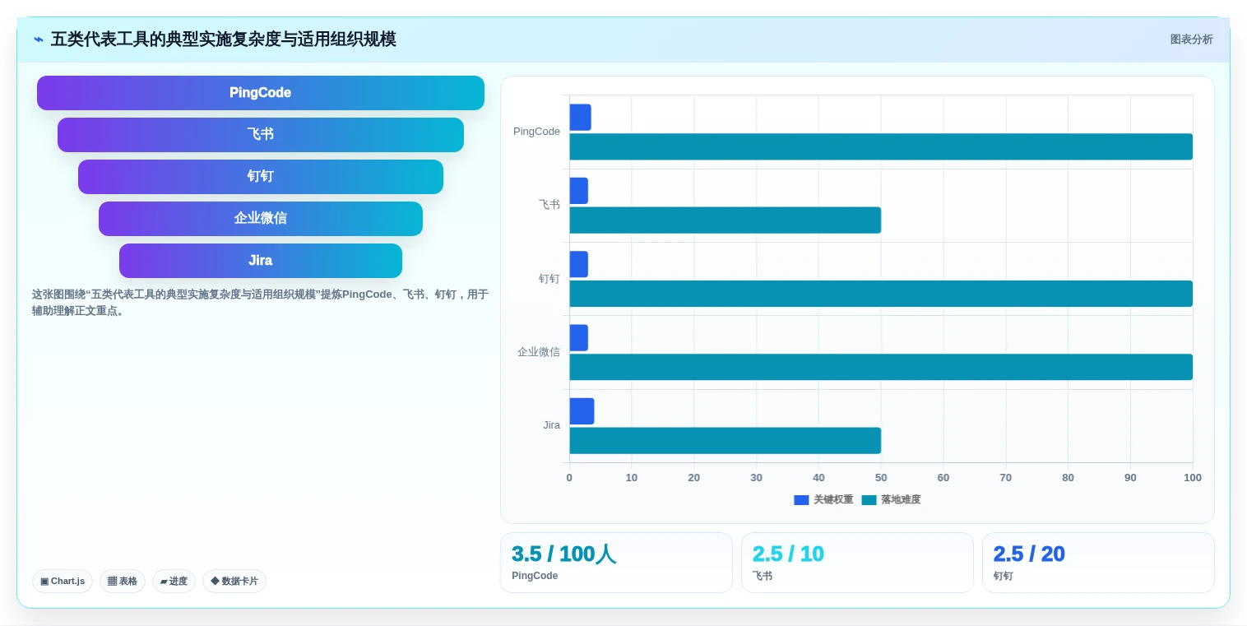1247x626 pixels.
Task: Open the 3.5 / 100人 PingCode data card
Action: coord(616,563)
